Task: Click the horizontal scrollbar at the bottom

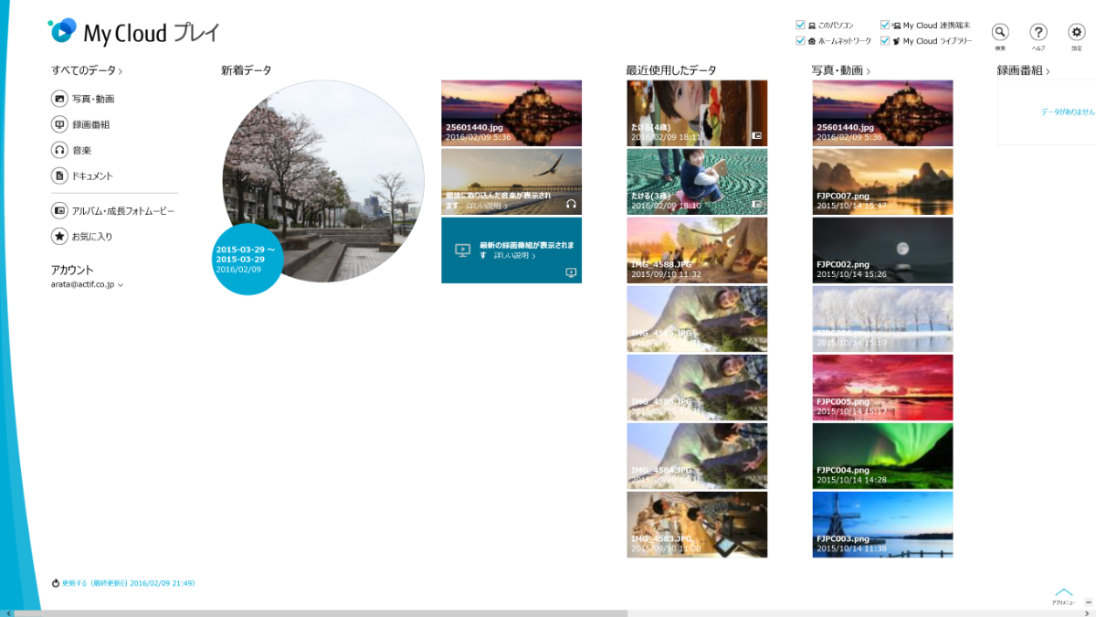Action: 320,612
